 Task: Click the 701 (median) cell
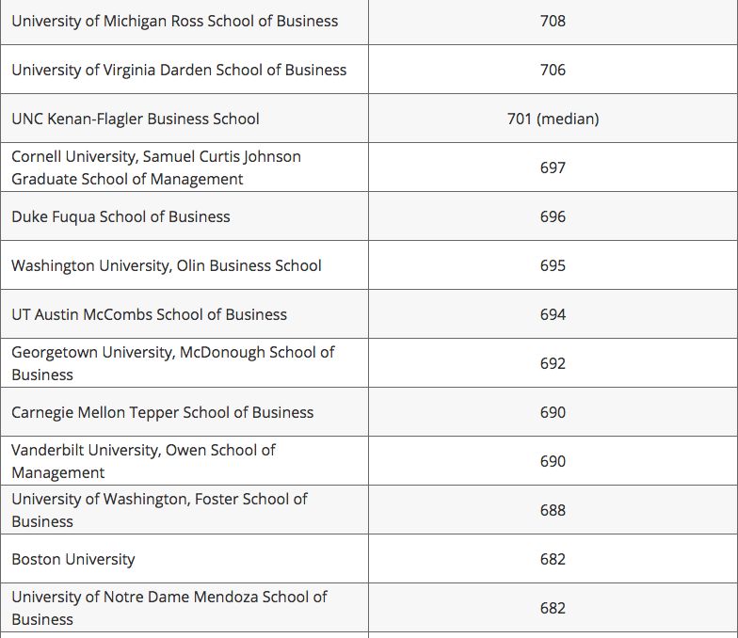pyautogui.click(x=553, y=119)
